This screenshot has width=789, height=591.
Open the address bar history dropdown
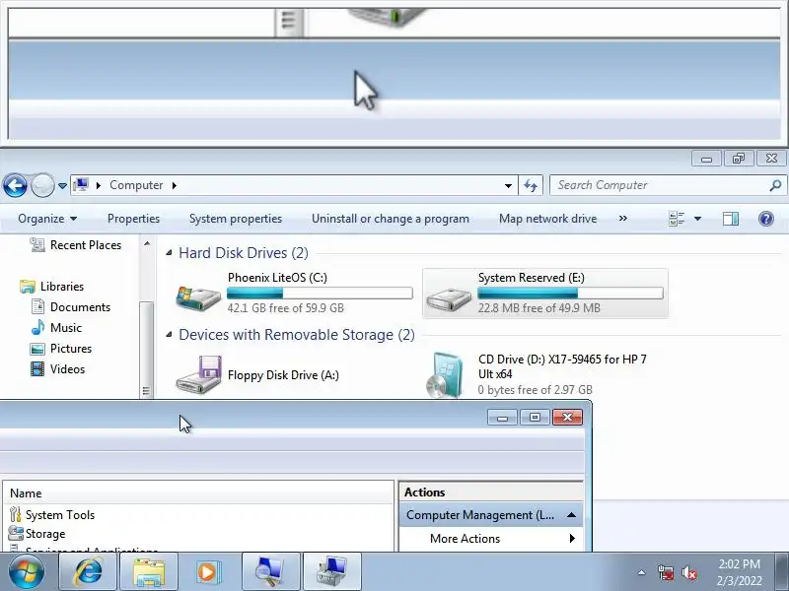(x=508, y=185)
